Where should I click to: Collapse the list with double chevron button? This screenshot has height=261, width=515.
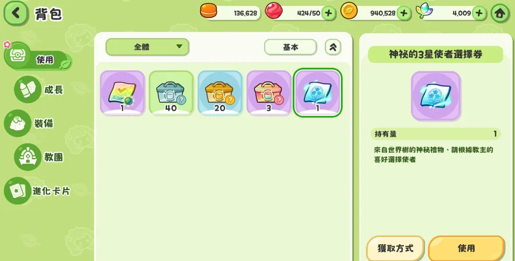click(332, 47)
